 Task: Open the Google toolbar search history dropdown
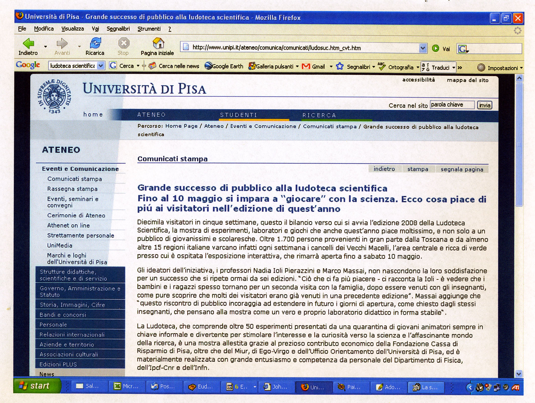101,66
